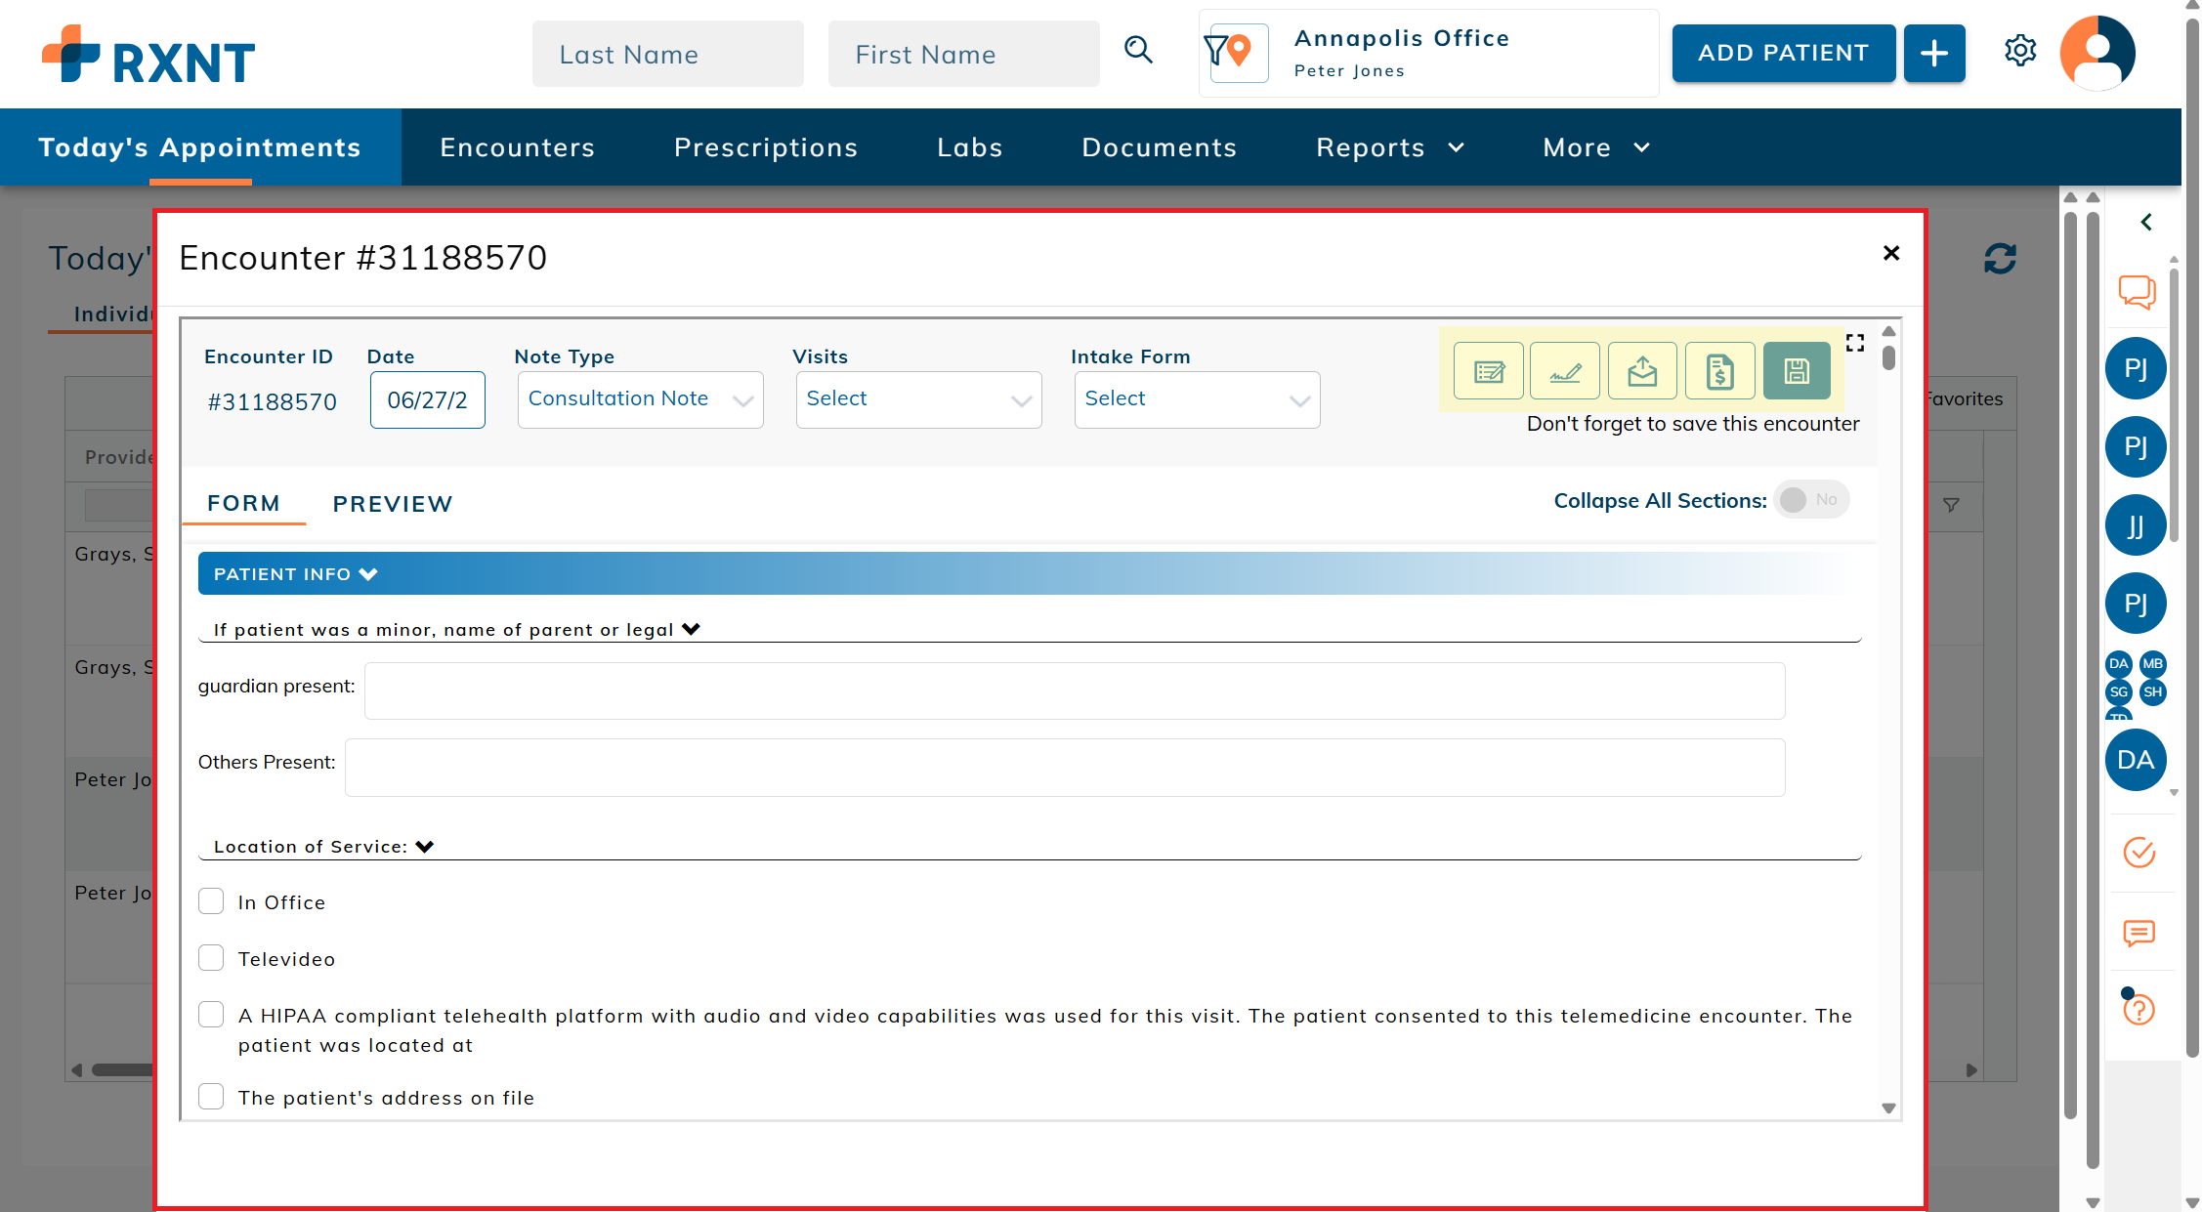Open the Reports dropdown menu
The image size is (2202, 1212).
coord(1389,147)
